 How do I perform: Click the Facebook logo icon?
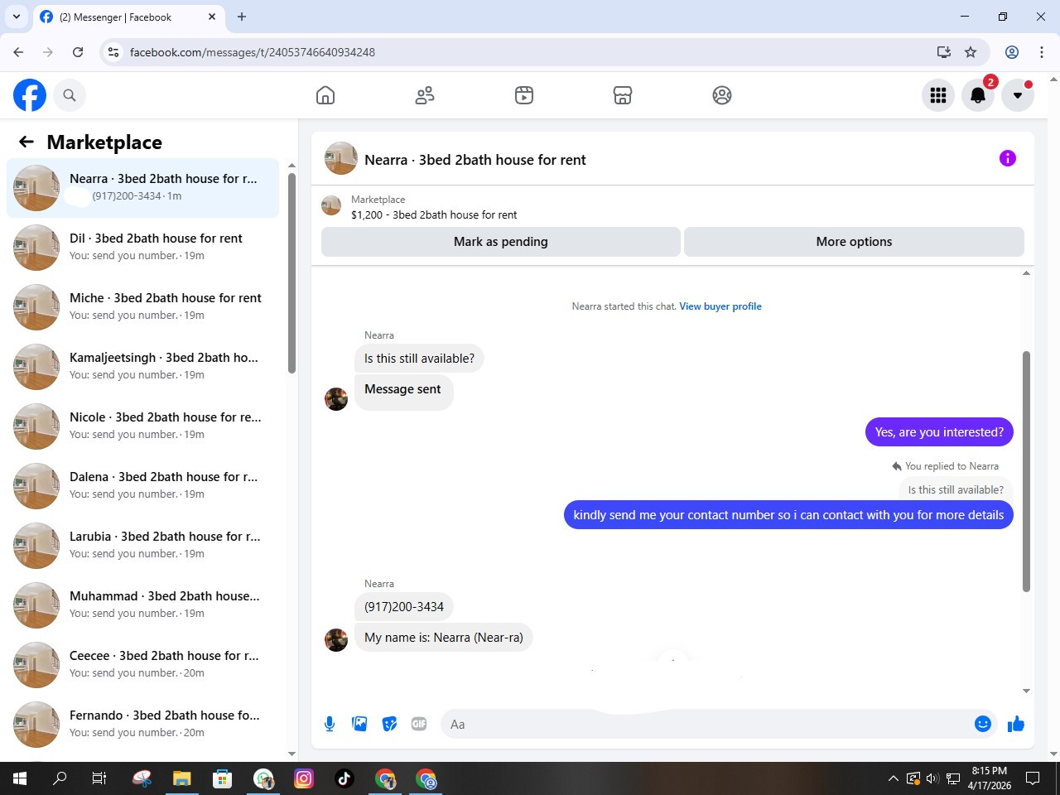pyautogui.click(x=30, y=95)
